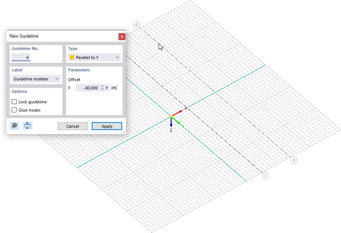Select the guideline marker labeled 4 at the top
The image size is (341, 233).
(x=136, y=24)
